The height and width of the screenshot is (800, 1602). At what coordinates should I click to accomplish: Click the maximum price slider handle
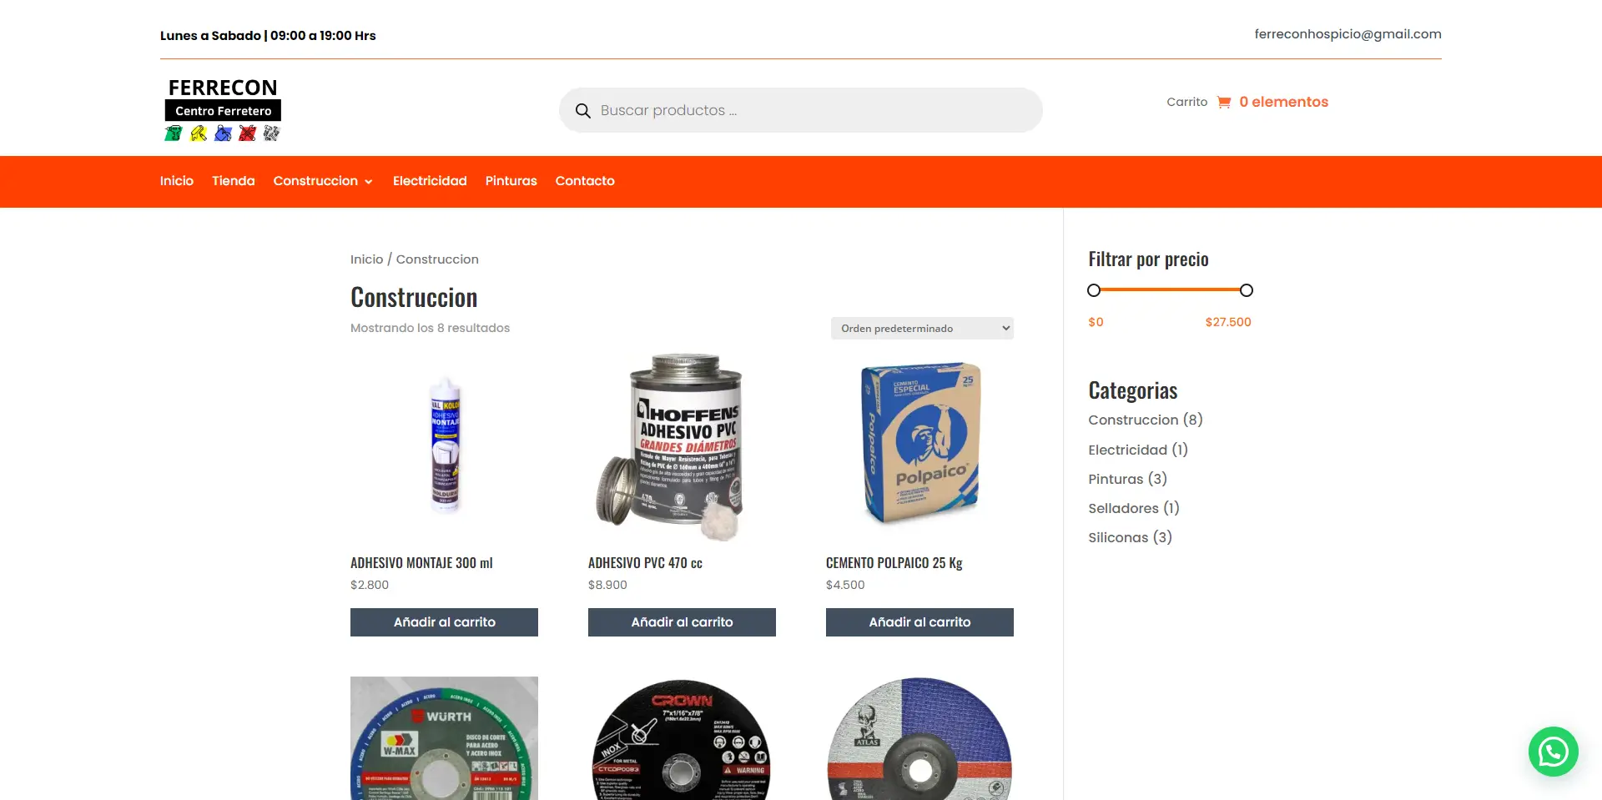[1247, 290]
